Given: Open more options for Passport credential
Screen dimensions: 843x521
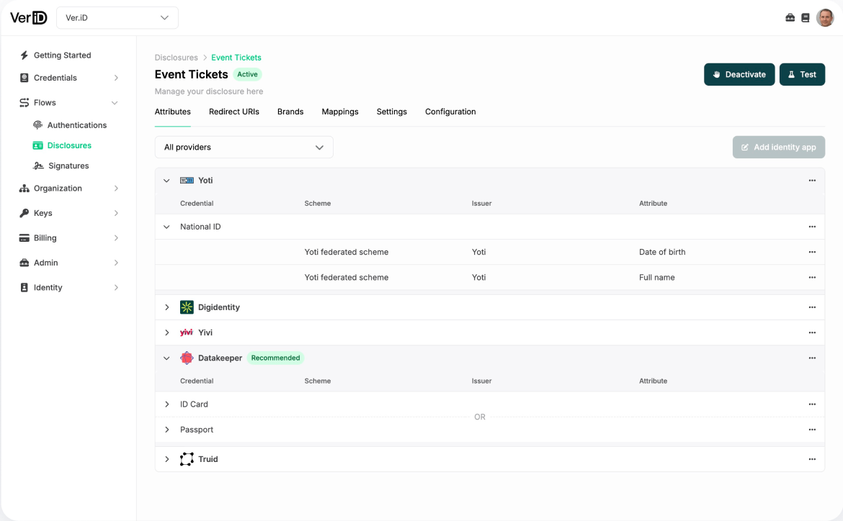Looking at the screenshot, I should click(812, 430).
